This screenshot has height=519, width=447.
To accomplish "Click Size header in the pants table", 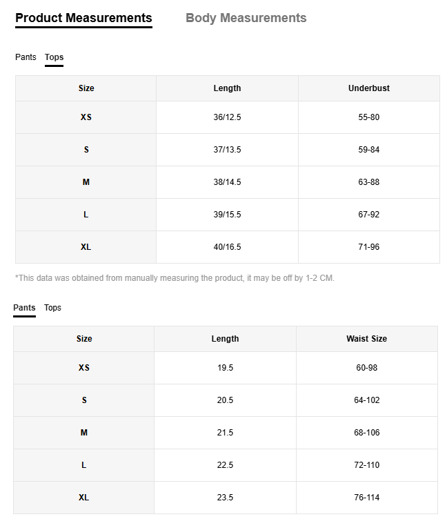I will (83, 339).
